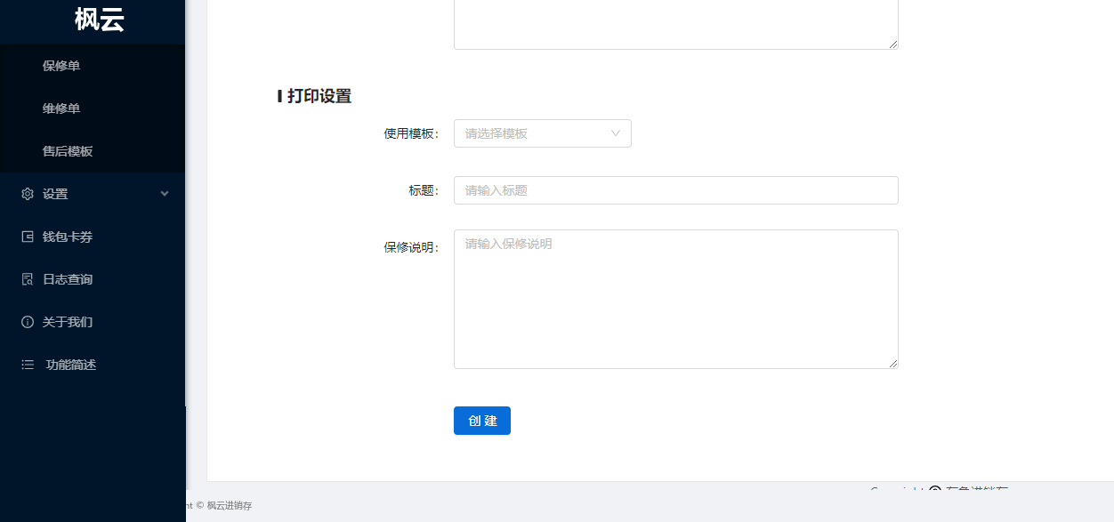Click the 创建 button

coord(482,421)
